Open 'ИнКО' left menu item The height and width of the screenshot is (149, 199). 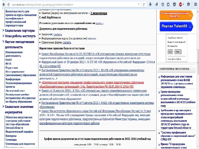(9, 60)
